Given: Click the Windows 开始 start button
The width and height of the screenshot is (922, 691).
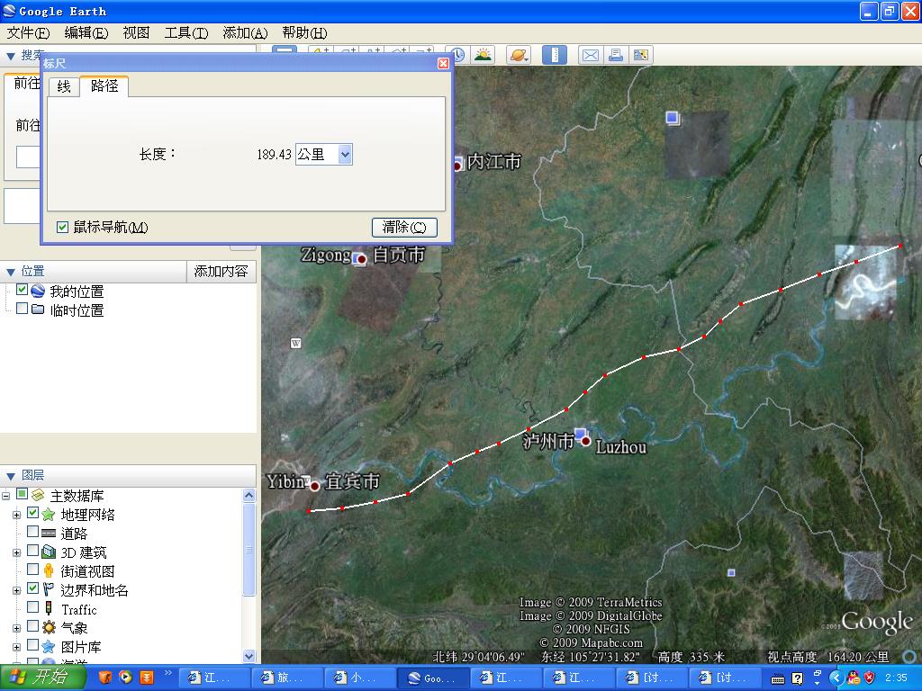Looking at the screenshot, I should coord(41,678).
